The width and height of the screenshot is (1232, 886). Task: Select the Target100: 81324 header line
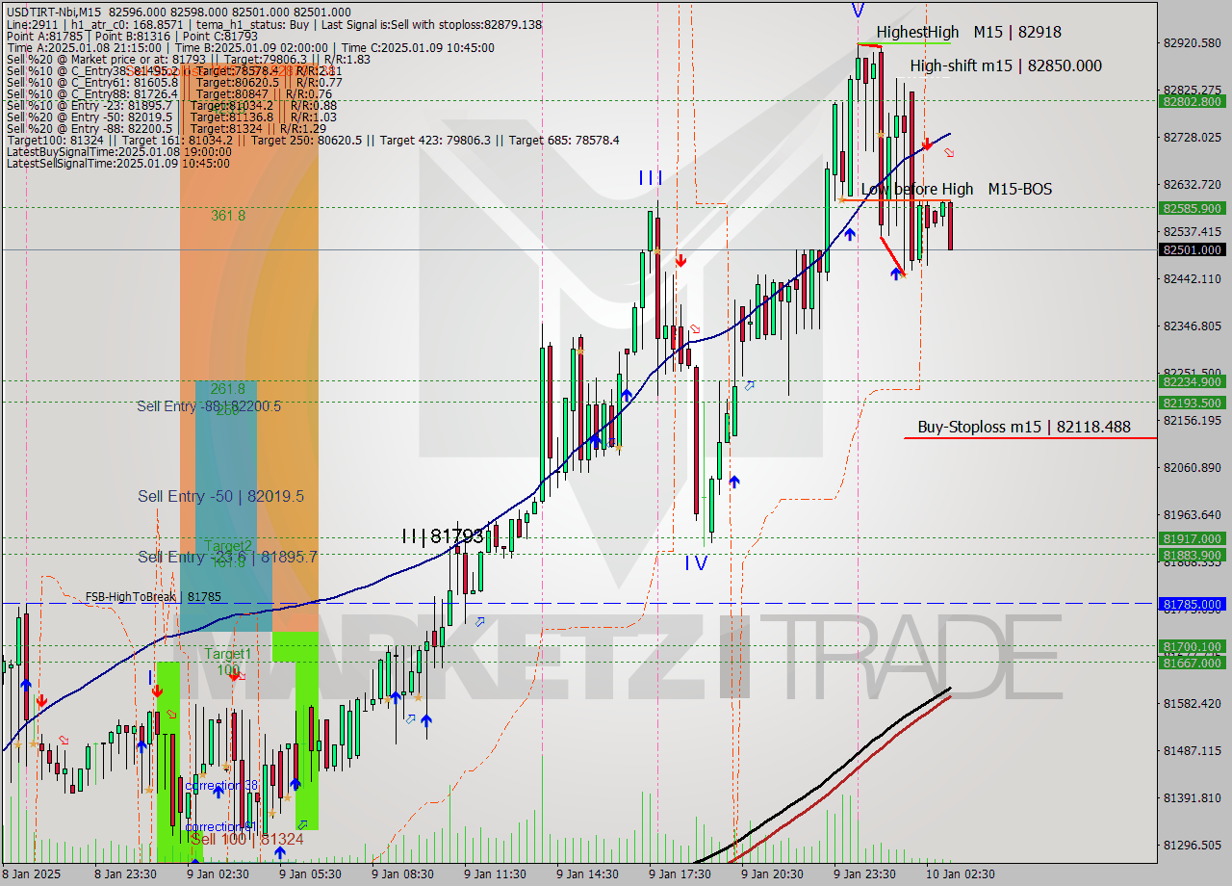(x=312, y=140)
